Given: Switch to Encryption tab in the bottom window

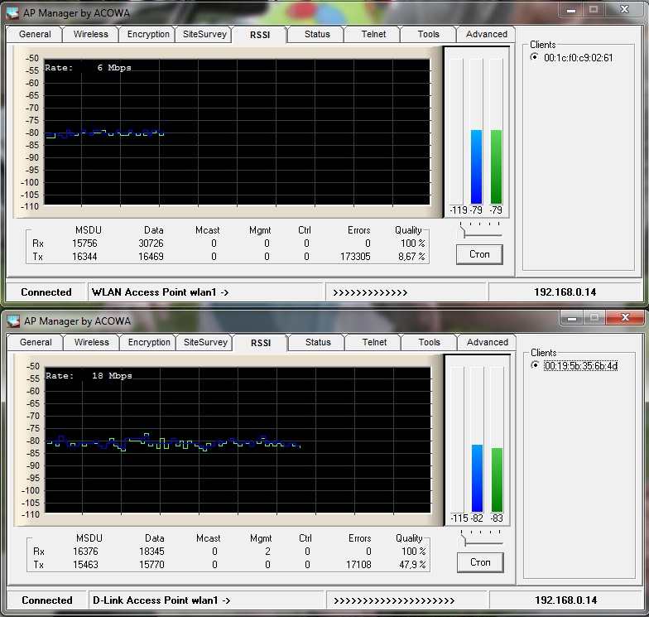Looking at the screenshot, I should point(149,343).
